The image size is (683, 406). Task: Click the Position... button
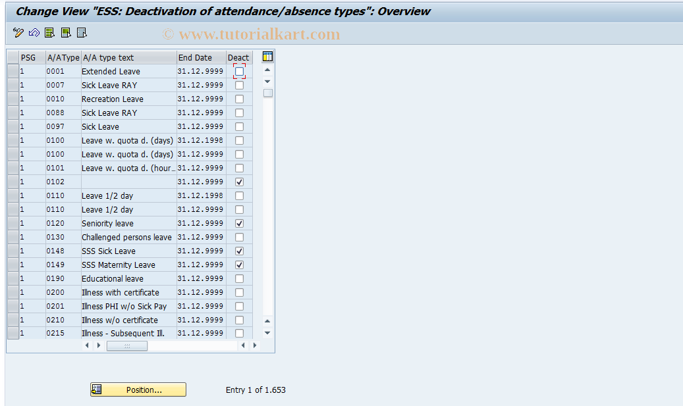click(x=138, y=390)
